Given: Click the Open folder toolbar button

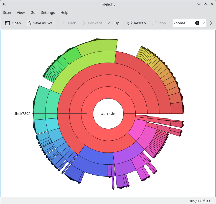Looking at the screenshot, I should tap(13, 23).
